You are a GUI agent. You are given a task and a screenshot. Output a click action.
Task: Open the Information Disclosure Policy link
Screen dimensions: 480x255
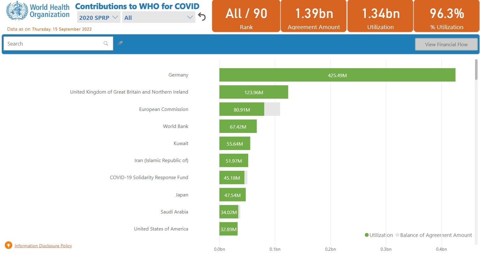coord(43,246)
